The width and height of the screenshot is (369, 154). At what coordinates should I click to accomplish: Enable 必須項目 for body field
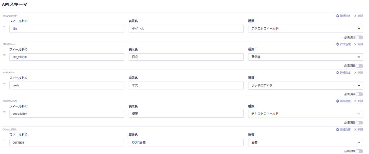coord(359,94)
